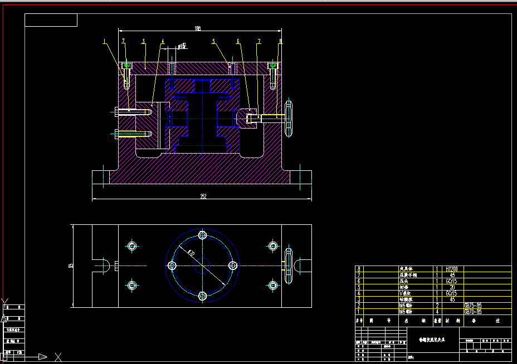Image resolution: width=517 pixels, height=364 pixels.
Task: Select the top bolt hole on circular flange
Action: click(202, 235)
